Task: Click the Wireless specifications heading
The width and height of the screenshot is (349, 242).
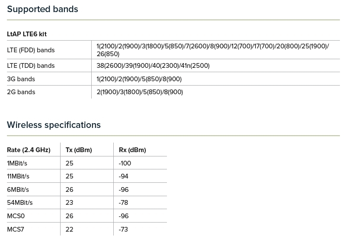Action: click(x=54, y=125)
